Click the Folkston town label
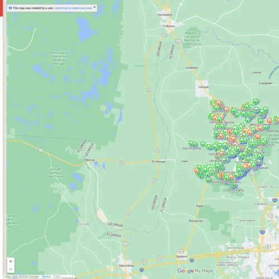The image size is (279, 279). pos(169,26)
